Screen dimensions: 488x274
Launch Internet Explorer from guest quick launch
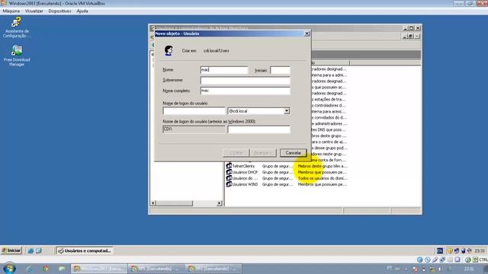coord(30,250)
